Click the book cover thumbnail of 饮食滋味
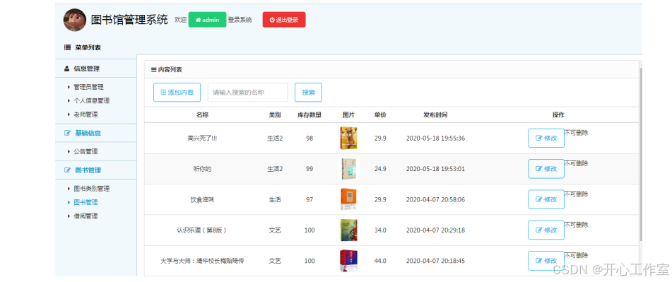 pyautogui.click(x=349, y=199)
